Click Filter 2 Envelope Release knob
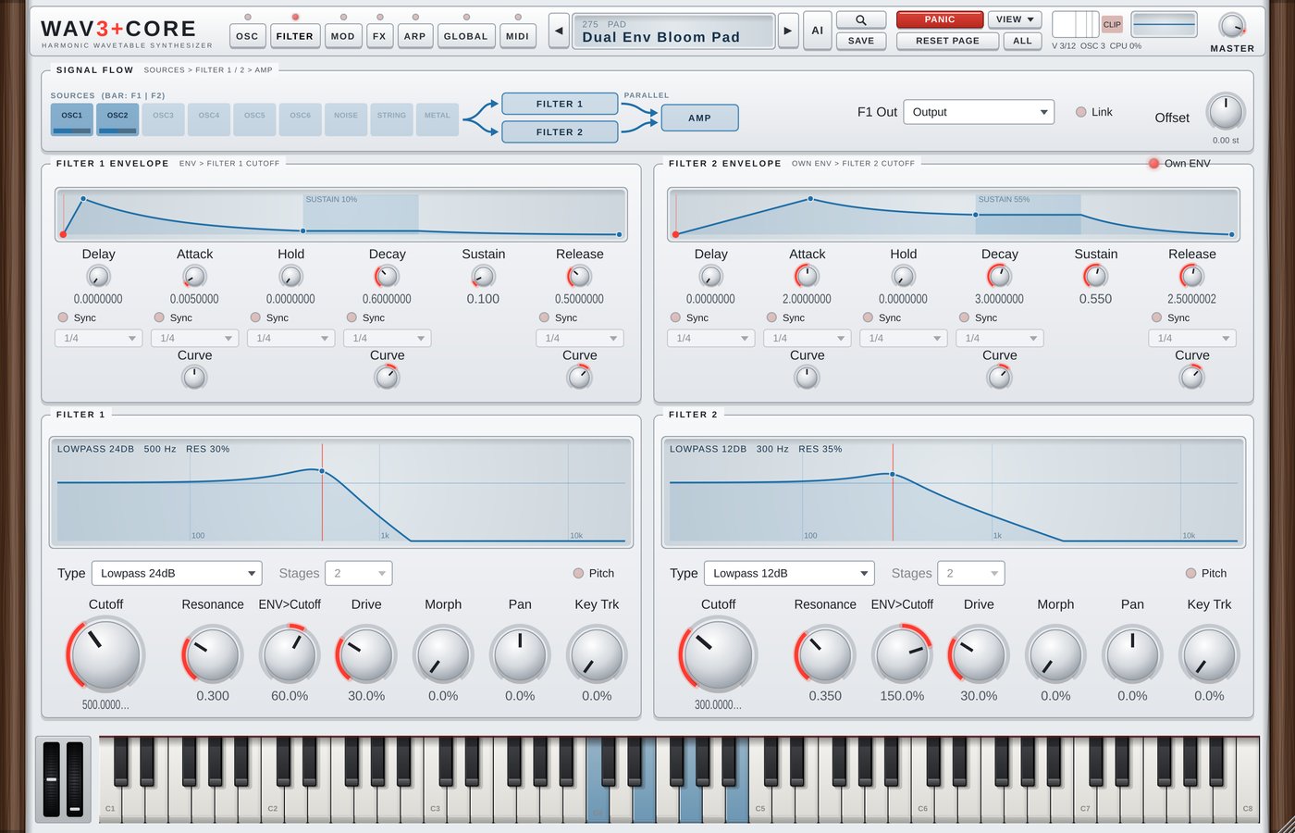 click(1191, 276)
